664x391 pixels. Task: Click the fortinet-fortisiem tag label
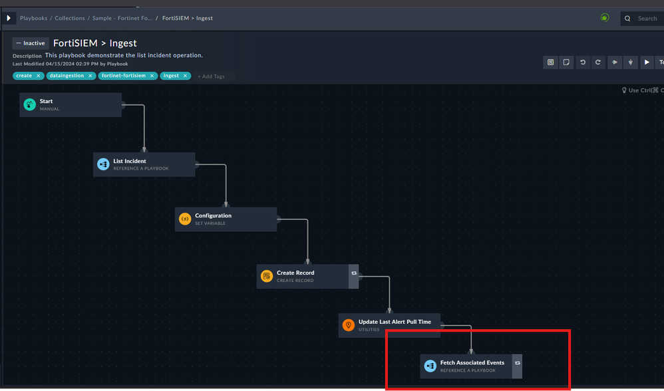tap(124, 76)
